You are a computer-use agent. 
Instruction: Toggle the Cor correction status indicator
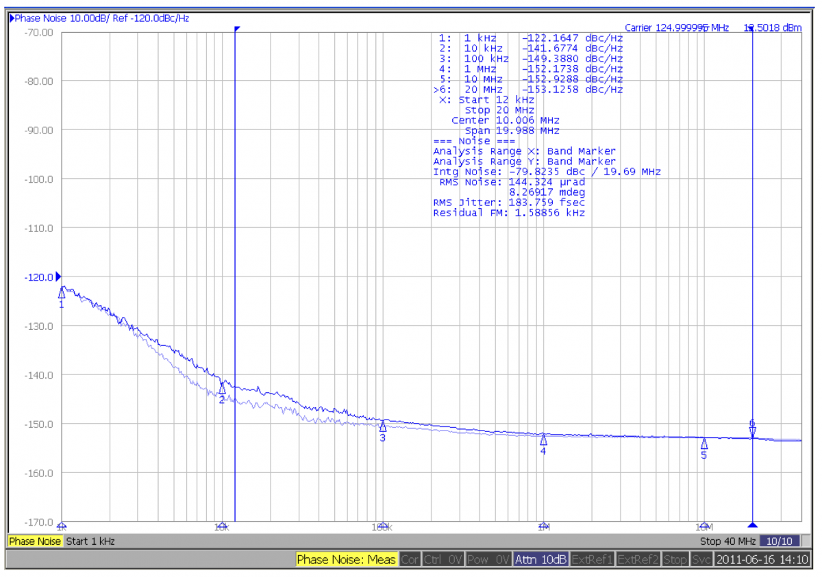(x=410, y=560)
